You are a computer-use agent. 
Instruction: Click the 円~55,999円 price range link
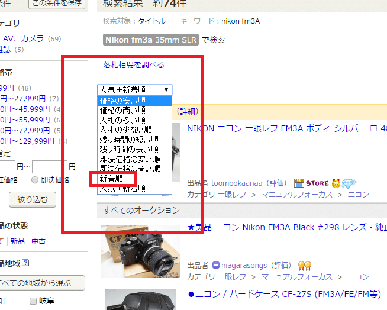[x=25, y=120]
